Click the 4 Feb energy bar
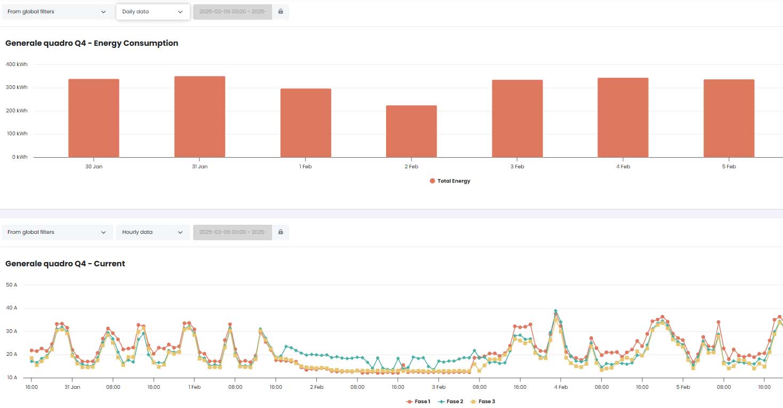This screenshot has height=408, width=783. (x=623, y=118)
